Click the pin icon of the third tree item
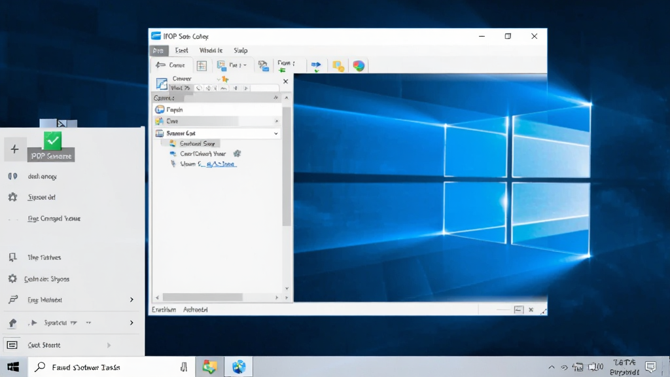Screen dimensions: 670x377 coord(173,164)
